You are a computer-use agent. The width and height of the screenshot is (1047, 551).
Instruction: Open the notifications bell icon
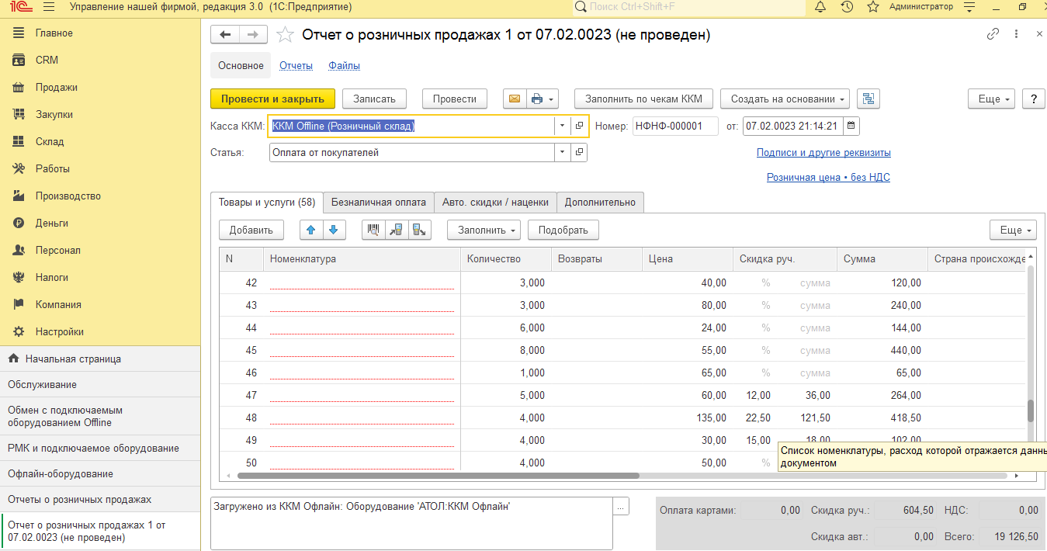820,7
